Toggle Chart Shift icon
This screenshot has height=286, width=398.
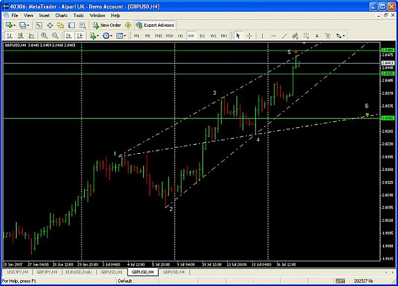tap(80, 36)
